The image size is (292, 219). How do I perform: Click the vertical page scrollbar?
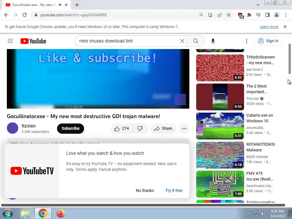click(x=290, y=59)
